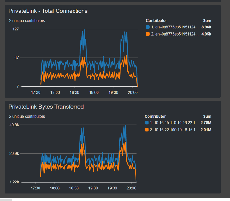Click y-axis label 1.22k in bytes chart
Image resolution: width=230 pixels, height=201 pixels.
click(x=14, y=182)
